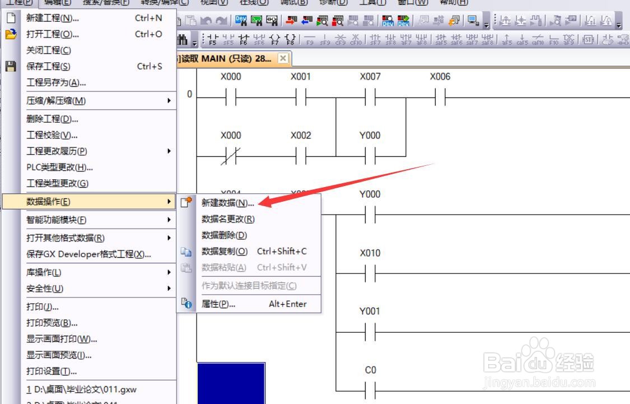Image resolution: width=630 pixels, height=404 pixels.
Task: Select 数据名更改(R) in submenu
Action: pyautogui.click(x=249, y=219)
